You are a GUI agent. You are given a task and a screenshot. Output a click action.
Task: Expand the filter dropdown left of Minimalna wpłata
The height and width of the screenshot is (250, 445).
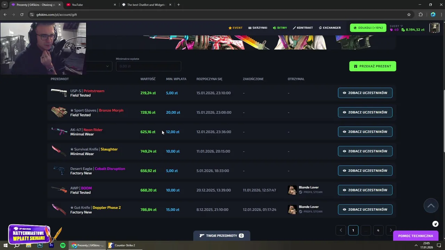tap(99, 66)
